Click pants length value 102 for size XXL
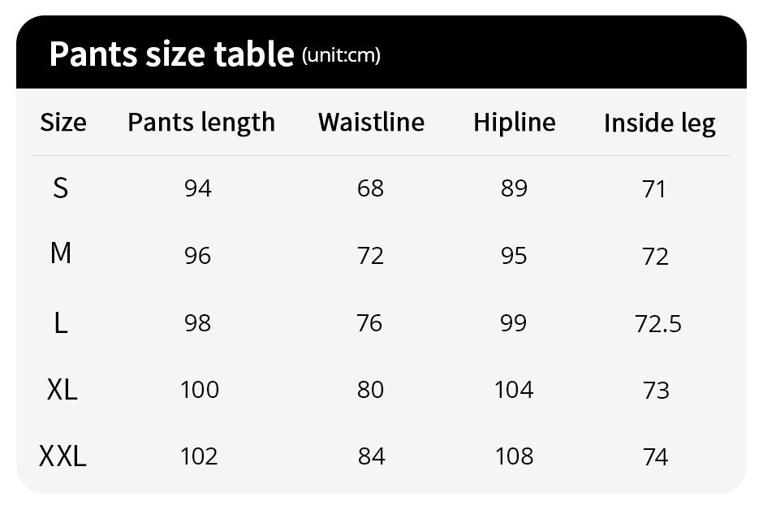The width and height of the screenshot is (763, 510). click(199, 456)
